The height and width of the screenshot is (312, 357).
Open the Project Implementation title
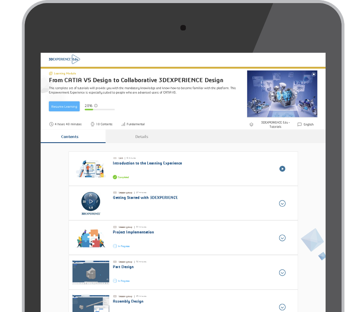pyautogui.click(x=133, y=232)
